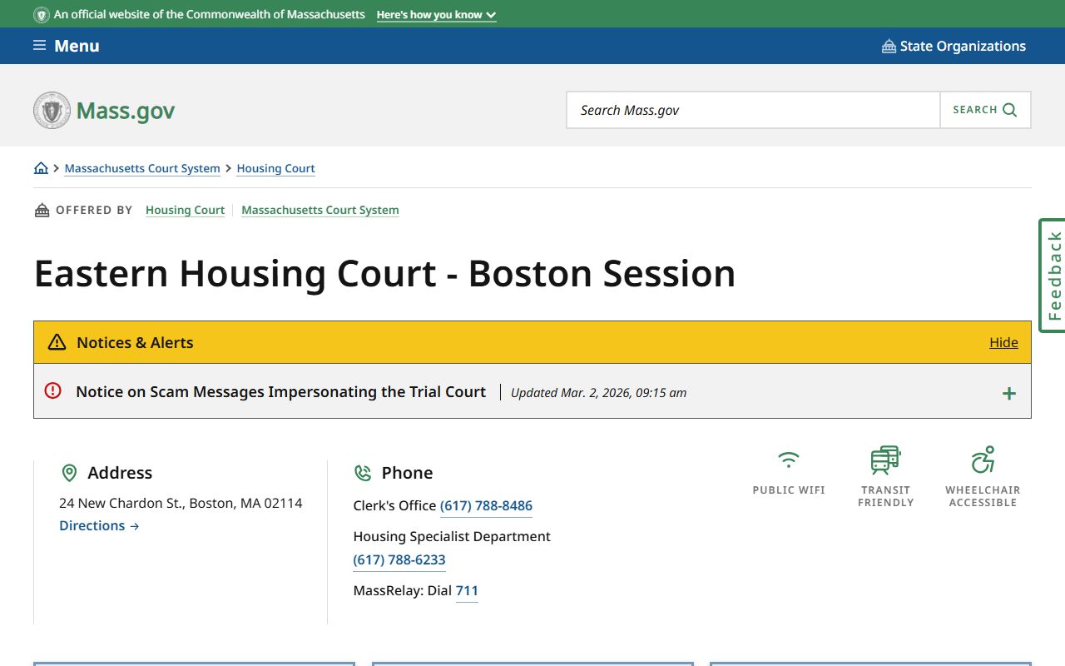1065x666 pixels.
Task: Expand "Here's how you know" dropdown
Action: coord(436,15)
